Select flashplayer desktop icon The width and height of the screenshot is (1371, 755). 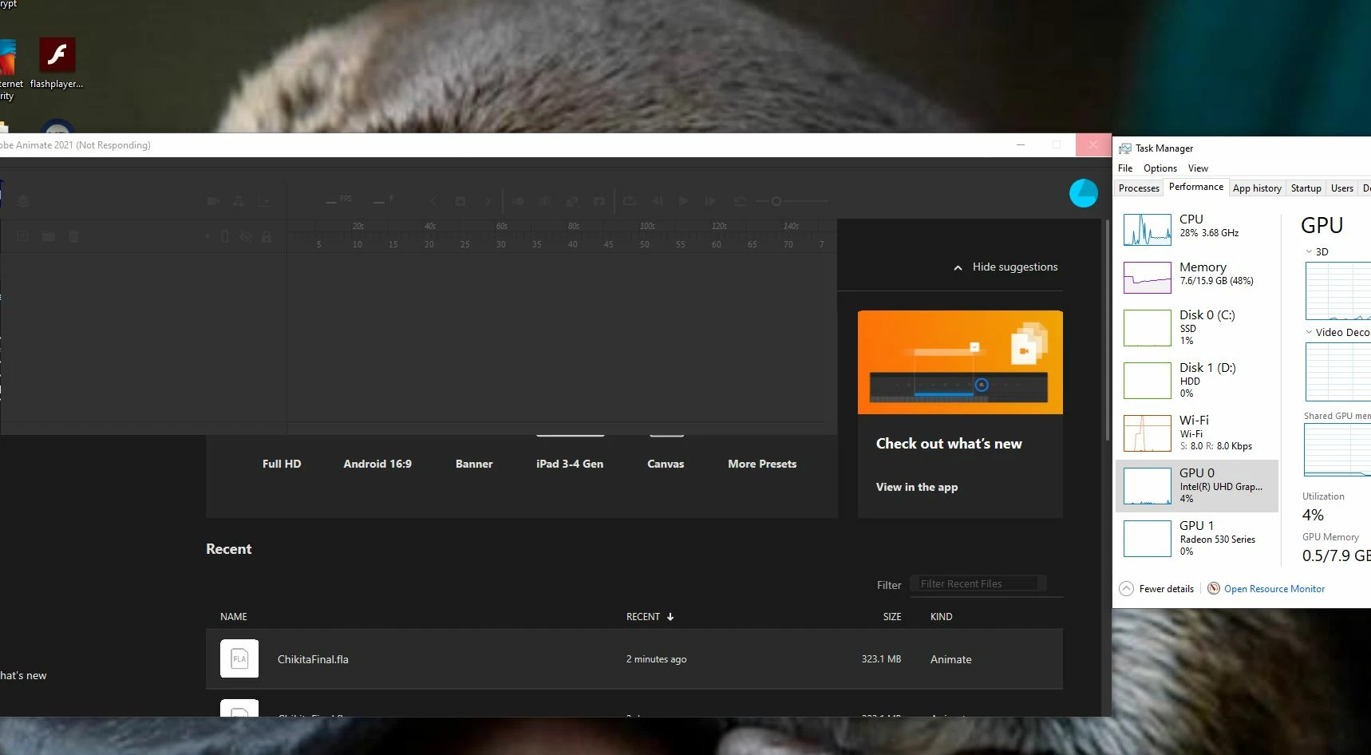[57, 63]
